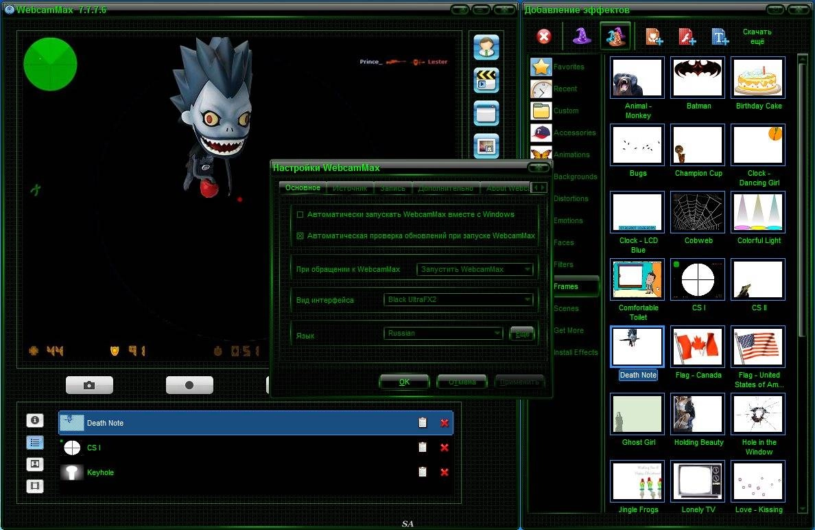Open the webcam source icon
The height and width of the screenshot is (530, 815).
coord(486,47)
